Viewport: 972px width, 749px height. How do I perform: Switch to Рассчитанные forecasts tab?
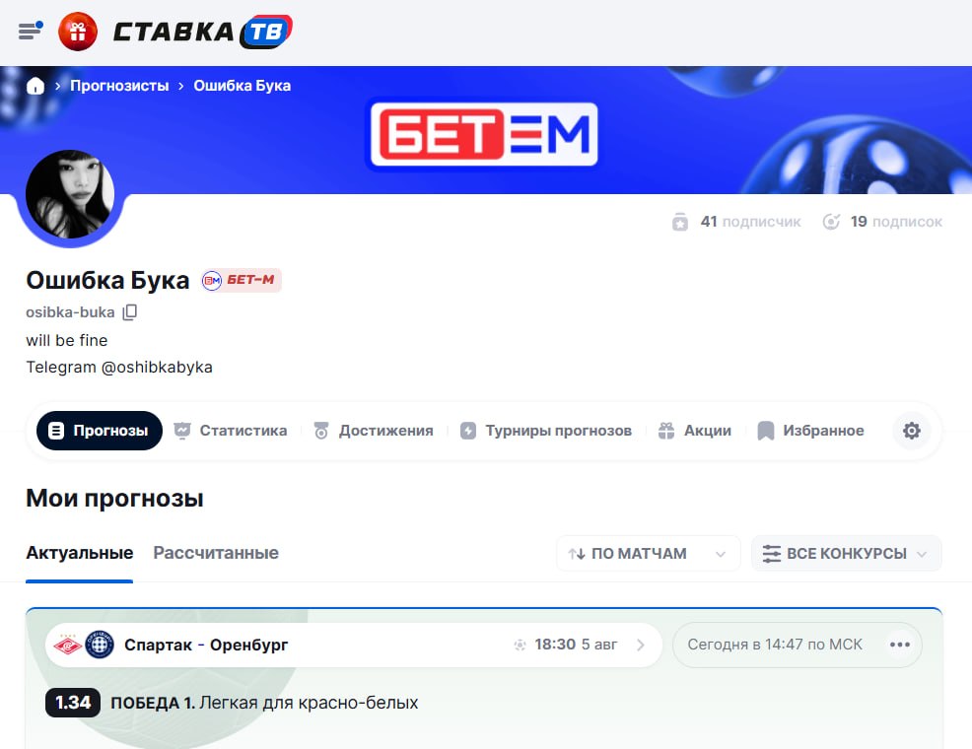tap(216, 553)
